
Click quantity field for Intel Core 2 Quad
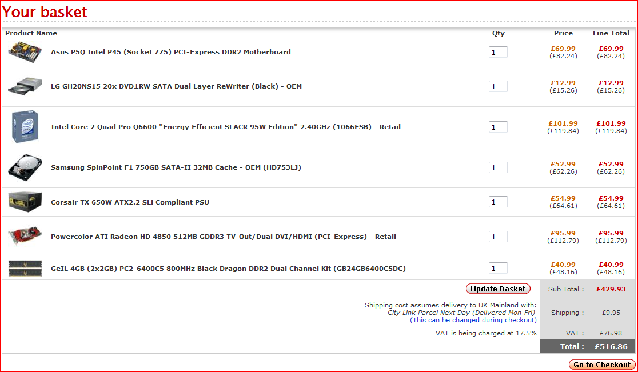pyautogui.click(x=498, y=127)
